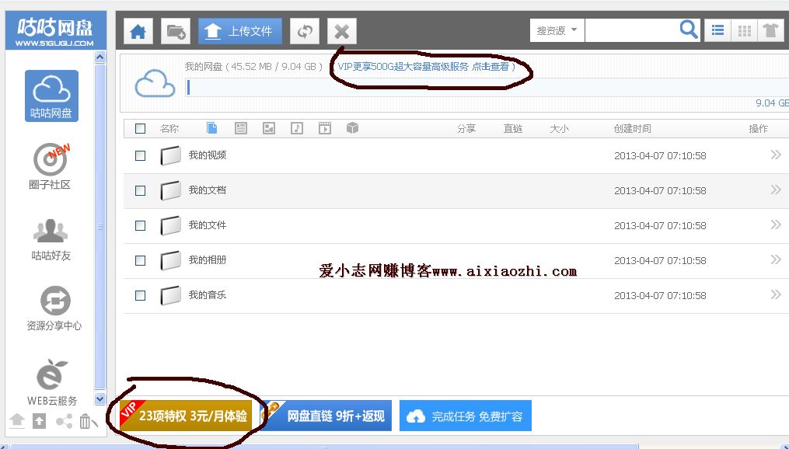Click the cloud upload icon at sidebar bottom
The height and width of the screenshot is (449, 789).
click(x=17, y=420)
